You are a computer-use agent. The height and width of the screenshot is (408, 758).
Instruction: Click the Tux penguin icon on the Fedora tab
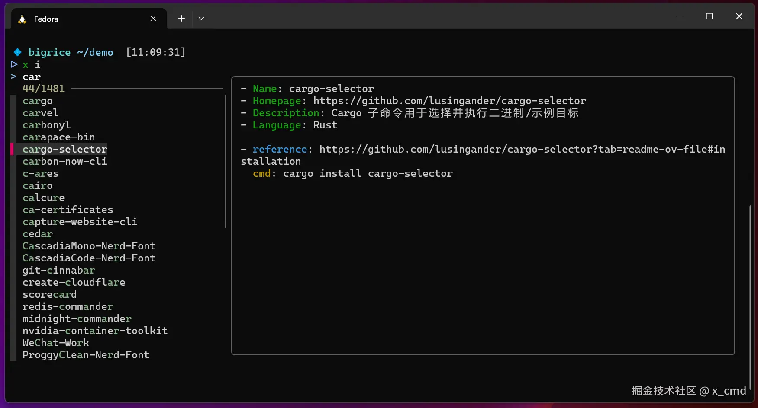tap(22, 19)
